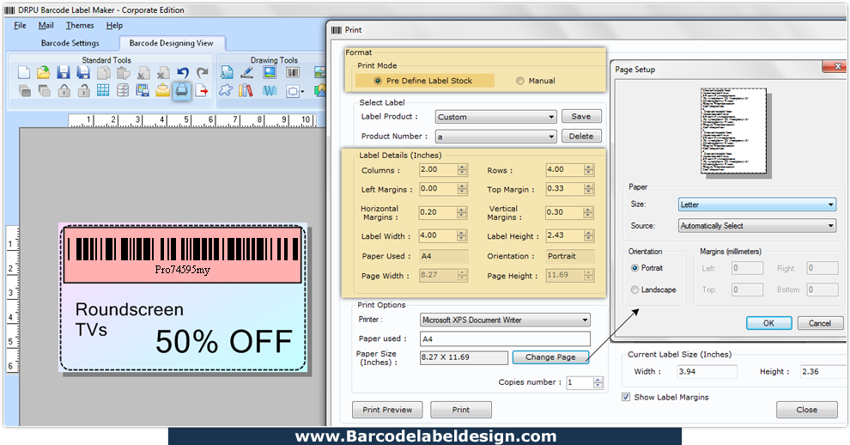Click the open padlock Unlock icon
The image size is (850, 445).
[x=83, y=90]
